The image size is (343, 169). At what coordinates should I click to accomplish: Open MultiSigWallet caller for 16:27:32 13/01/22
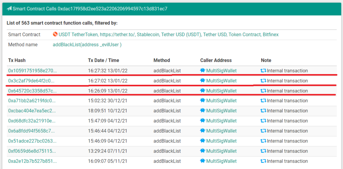[221, 71]
